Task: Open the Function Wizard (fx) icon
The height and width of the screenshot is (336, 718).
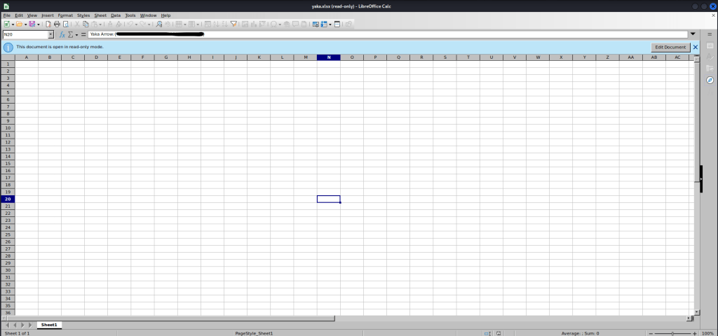Action: (62, 34)
